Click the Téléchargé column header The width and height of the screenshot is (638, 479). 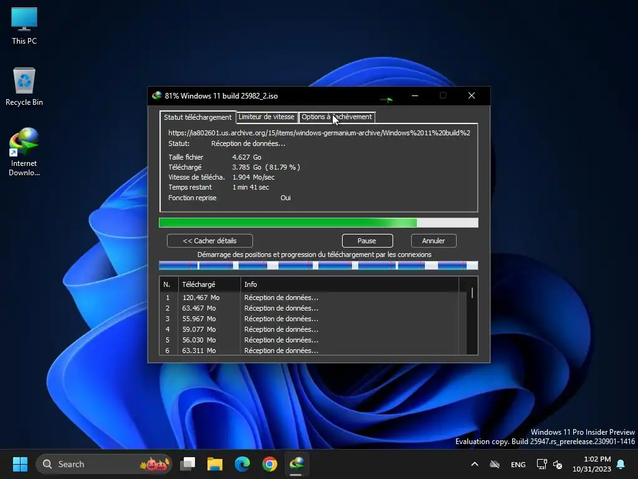pyautogui.click(x=209, y=284)
